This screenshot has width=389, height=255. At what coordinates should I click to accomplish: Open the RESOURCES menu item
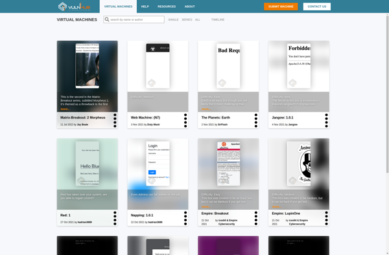tap(167, 6)
